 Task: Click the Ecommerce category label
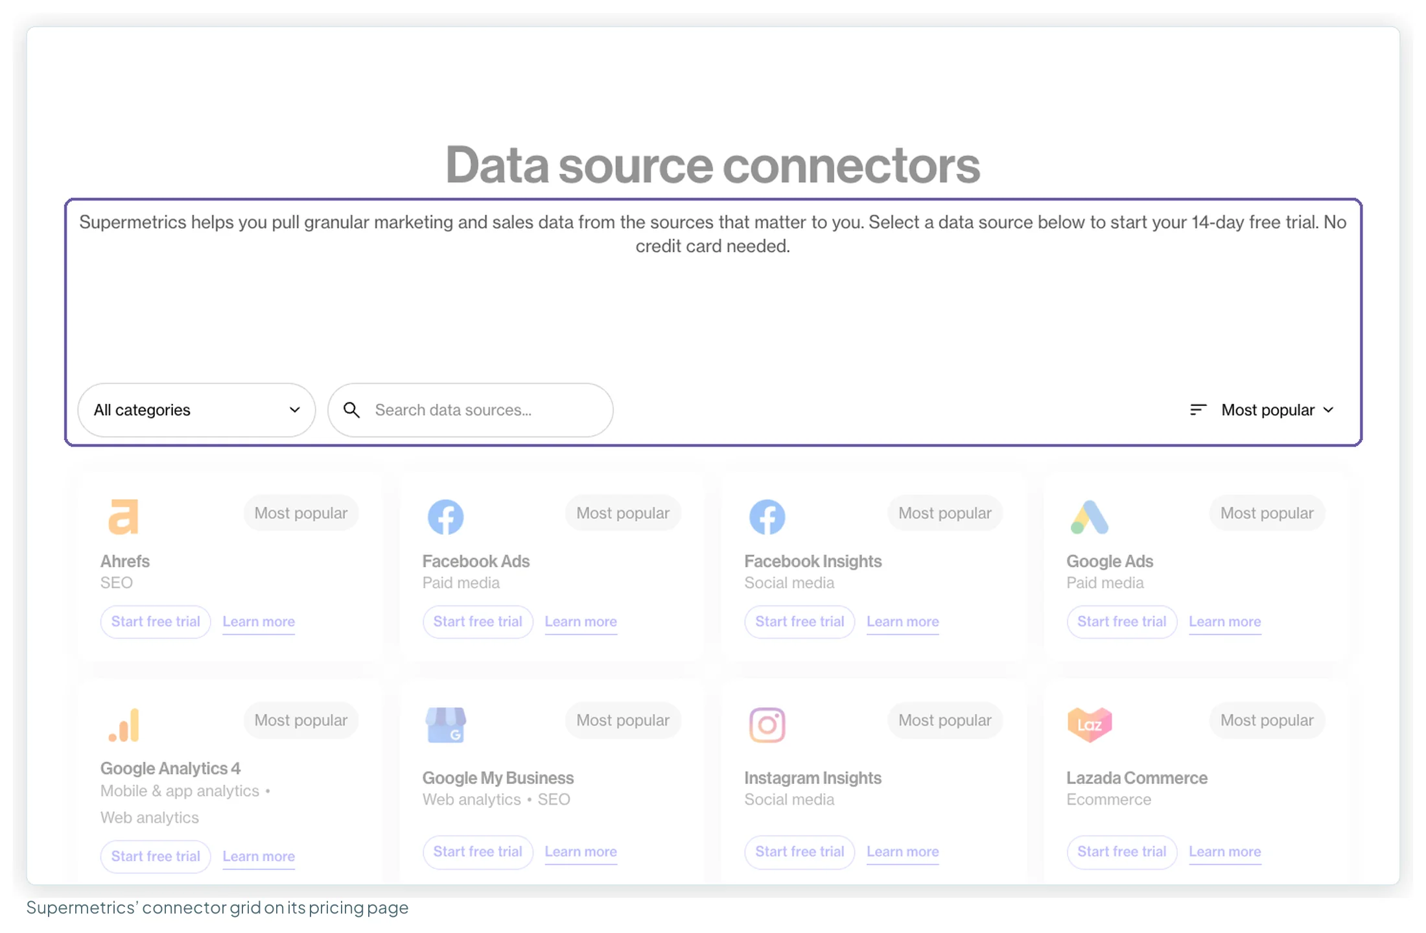(1108, 800)
